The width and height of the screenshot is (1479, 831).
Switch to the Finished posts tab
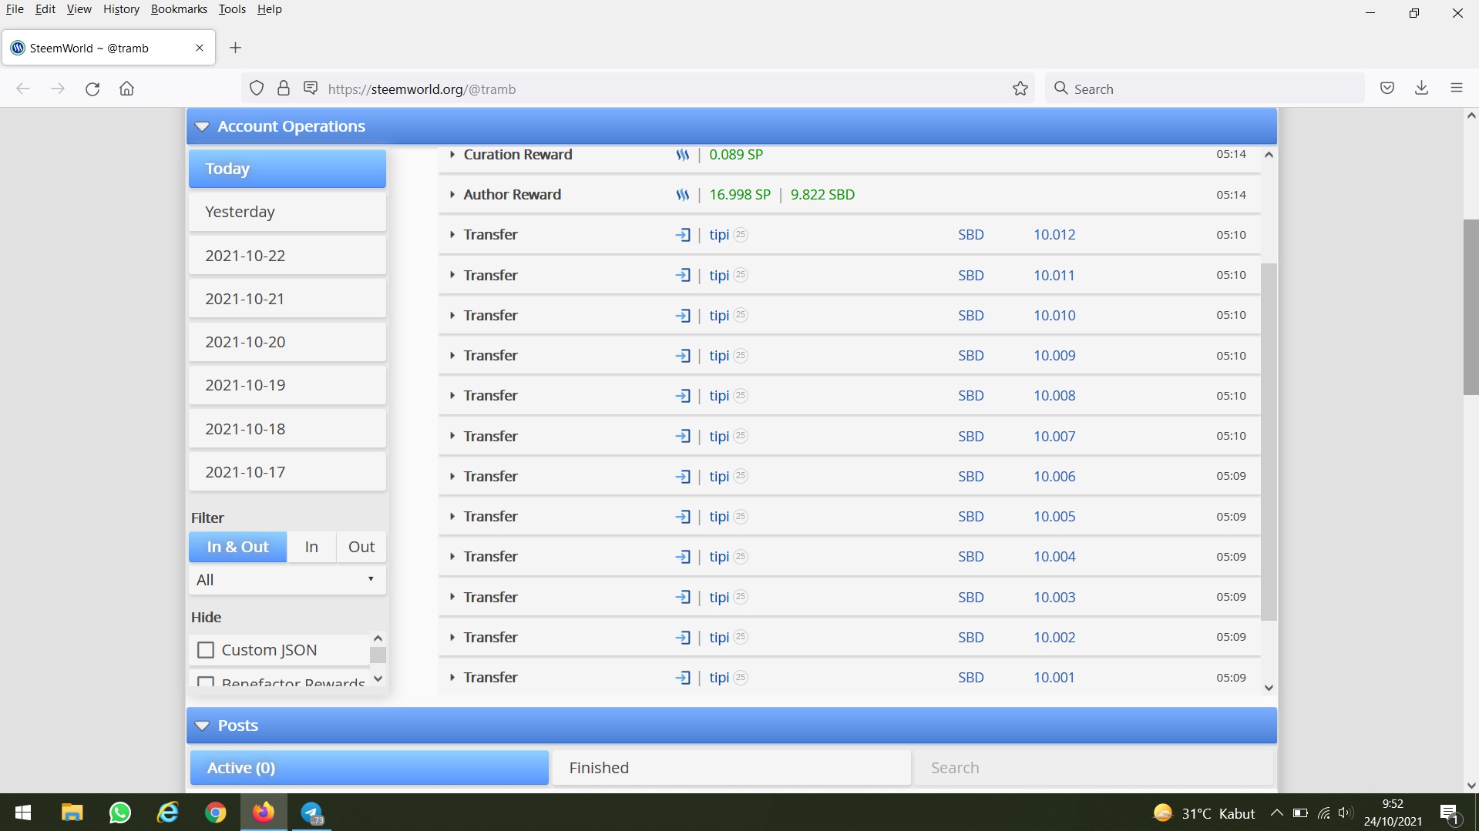pyautogui.click(x=731, y=768)
